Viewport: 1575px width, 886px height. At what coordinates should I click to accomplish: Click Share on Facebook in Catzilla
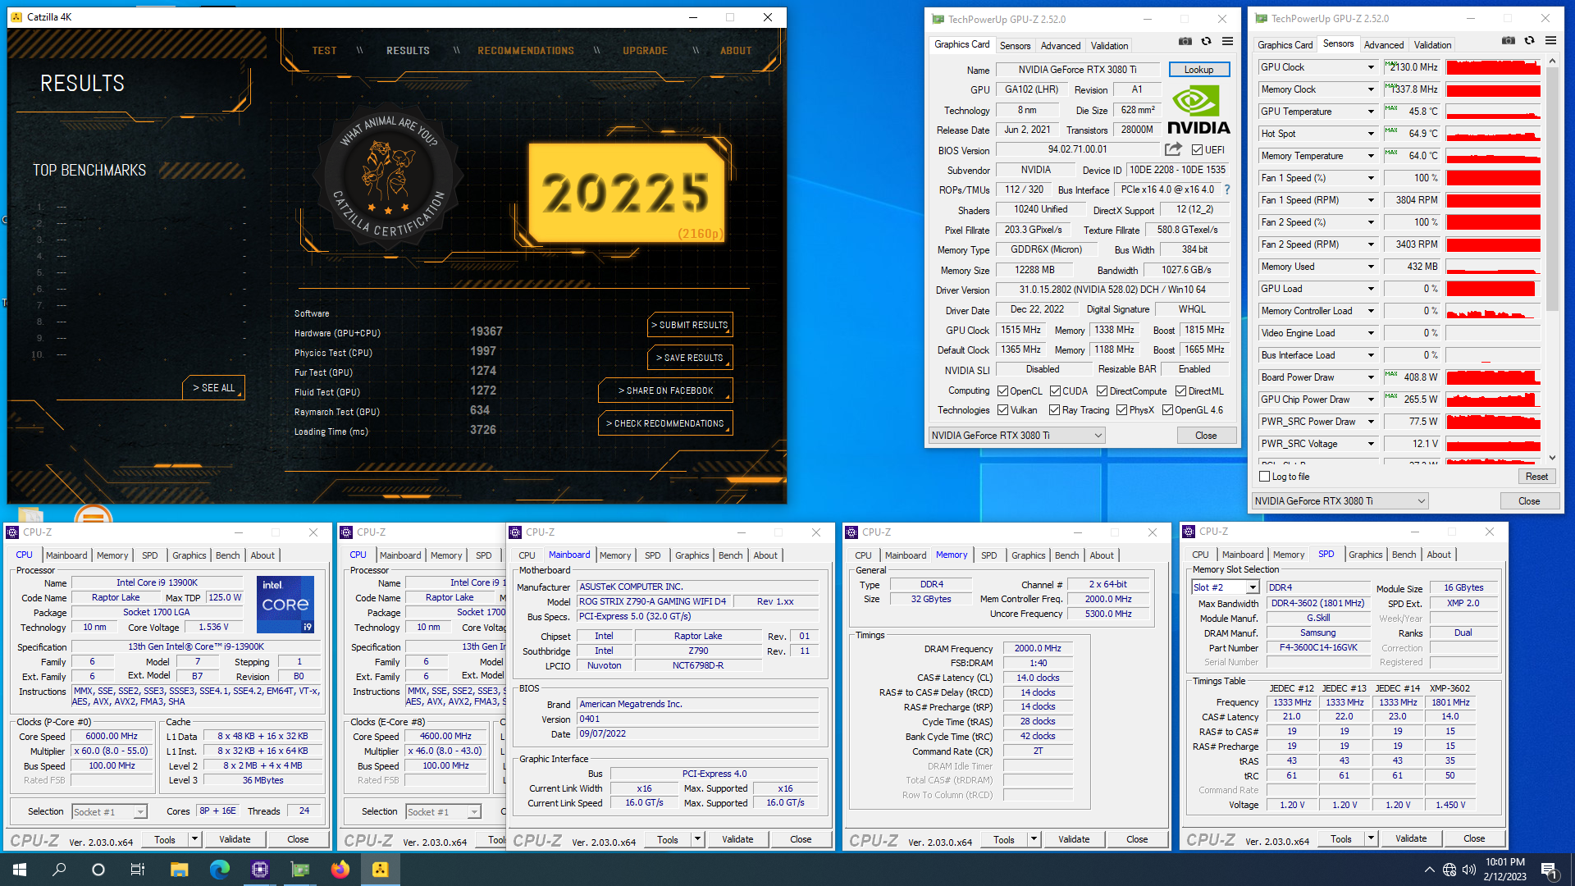[x=665, y=390]
